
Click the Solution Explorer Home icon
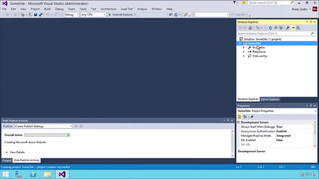pyautogui.click(x=250, y=28)
